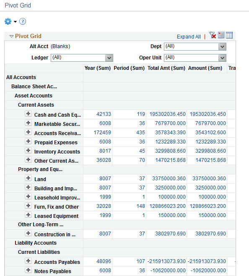Open Total Amt 7679700.000 for Marketable Securities

tap(170, 123)
